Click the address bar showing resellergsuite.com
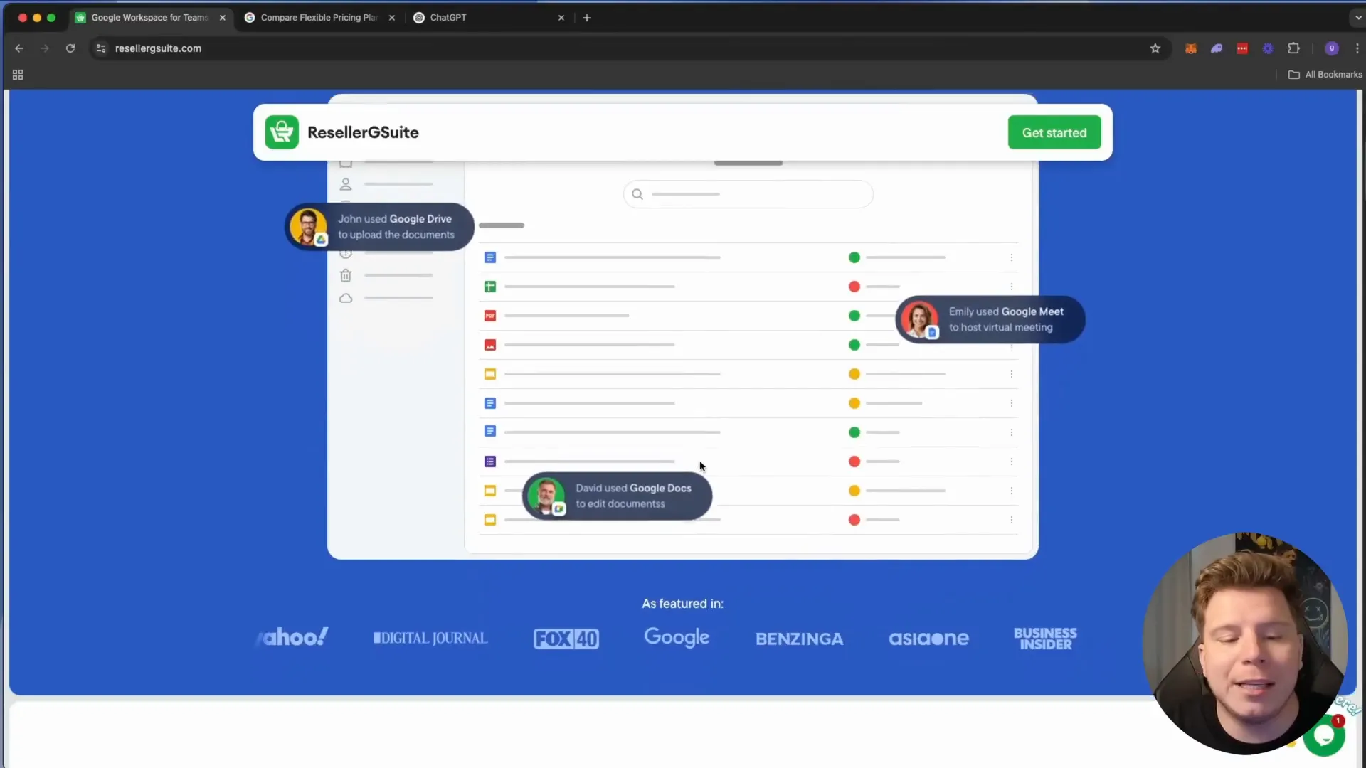 pyautogui.click(x=626, y=48)
